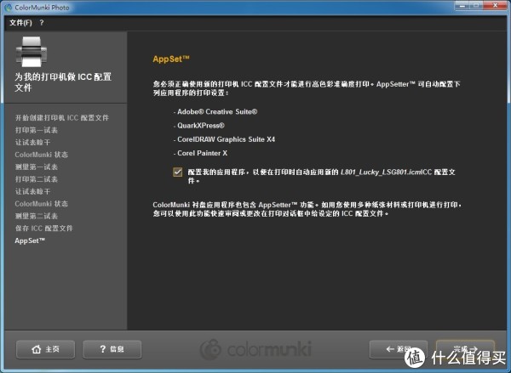Minimize the ColorMunki Photo window

(462, 6)
